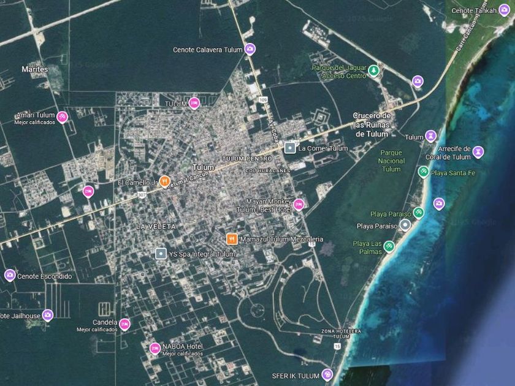Click the unlabeled camera pin east of Parque del Jaguar
515x386 pixels.
coord(418,81)
